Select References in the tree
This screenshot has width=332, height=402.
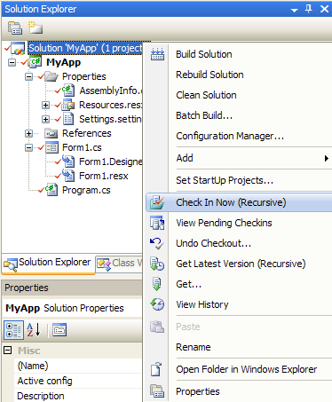(x=87, y=133)
